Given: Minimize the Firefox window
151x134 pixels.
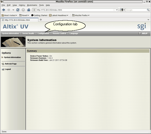Looking at the screenshot, I should pyautogui.click(x=144, y=2).
